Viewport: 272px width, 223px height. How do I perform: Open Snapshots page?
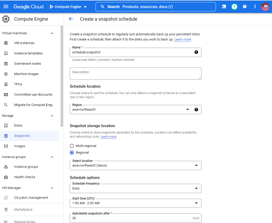pos(22,136)
